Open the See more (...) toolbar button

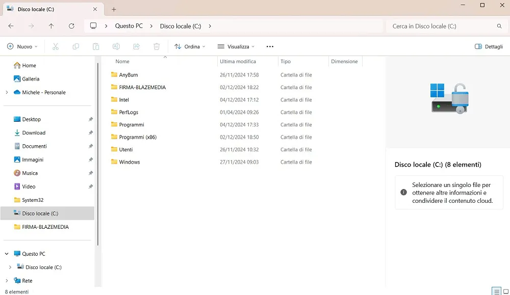pyautogui.click(x=270, y=46)
